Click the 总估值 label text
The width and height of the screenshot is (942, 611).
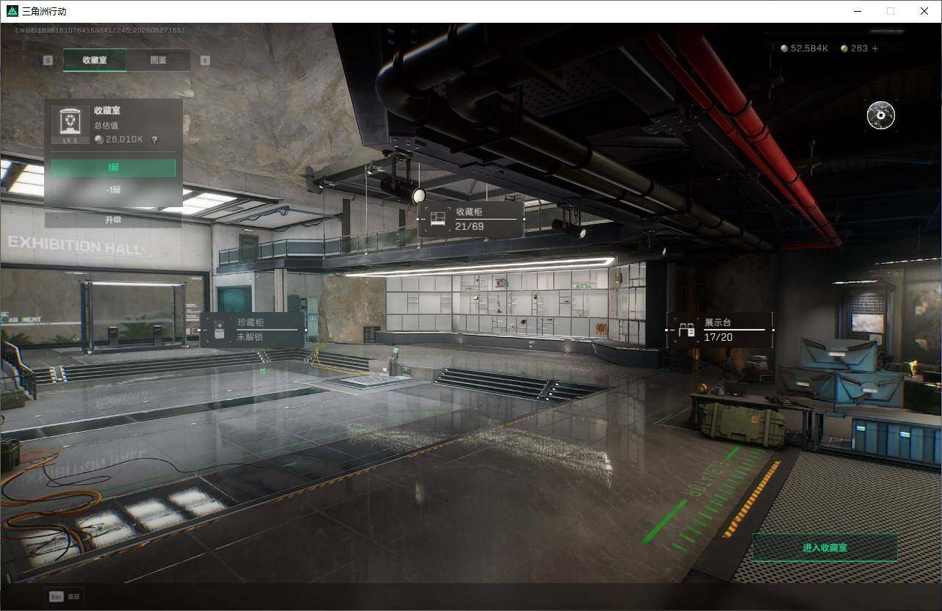coord(106,126)
